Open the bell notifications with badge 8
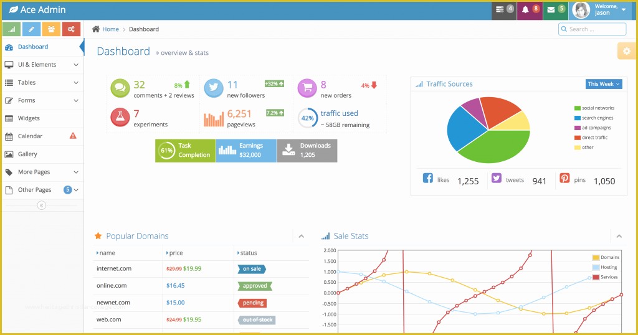This screenshot has width=638, height=335. point(530,10)
